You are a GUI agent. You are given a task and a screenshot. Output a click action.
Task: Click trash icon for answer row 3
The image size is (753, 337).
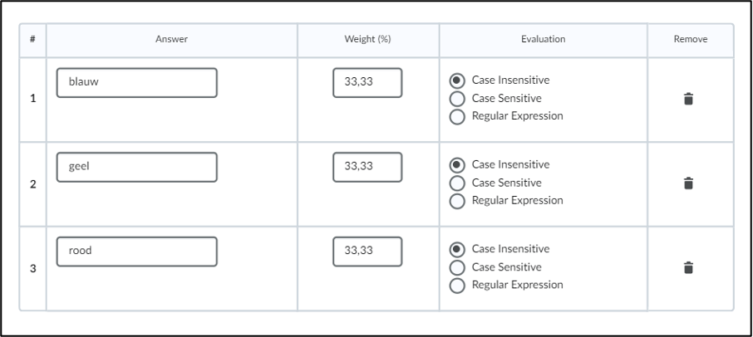pos(688,267)
